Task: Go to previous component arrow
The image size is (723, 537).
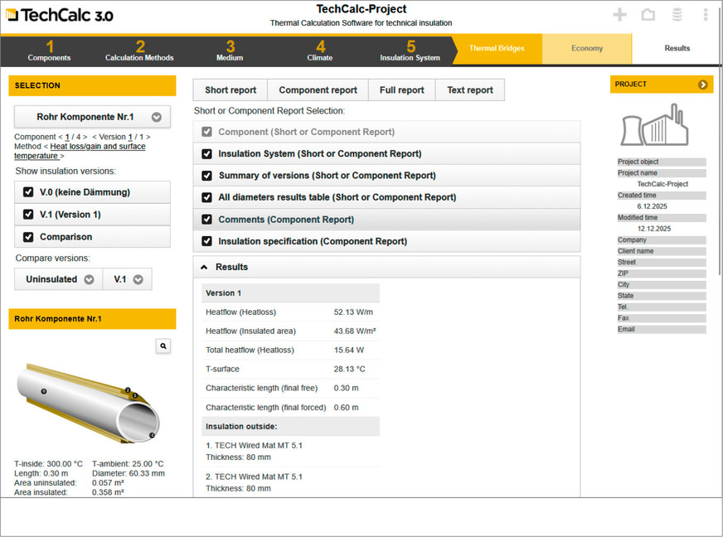Action: 61,137
